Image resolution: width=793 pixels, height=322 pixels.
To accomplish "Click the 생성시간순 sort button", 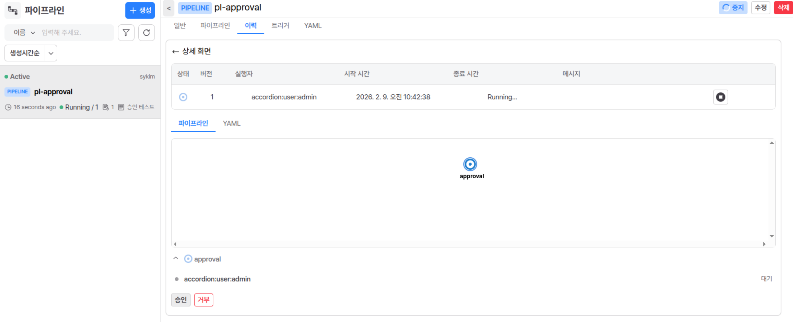I will coord(25,53).
